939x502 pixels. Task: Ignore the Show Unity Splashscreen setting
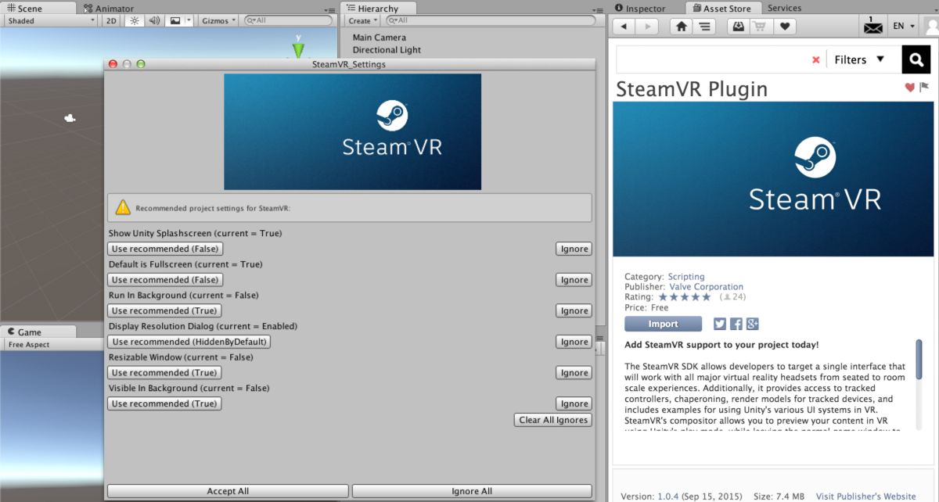(574, 249)
